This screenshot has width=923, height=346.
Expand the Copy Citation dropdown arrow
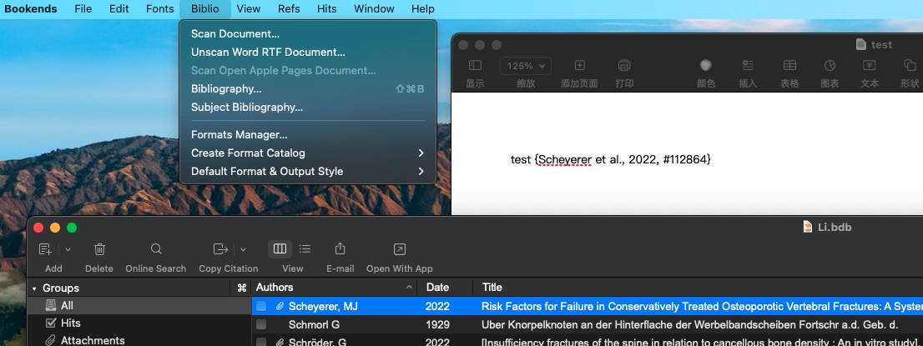[x=243, y=249]
